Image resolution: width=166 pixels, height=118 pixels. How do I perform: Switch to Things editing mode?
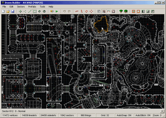coord(40,11)
